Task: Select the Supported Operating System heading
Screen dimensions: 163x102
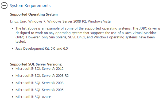Action: [x=34, y=14]
